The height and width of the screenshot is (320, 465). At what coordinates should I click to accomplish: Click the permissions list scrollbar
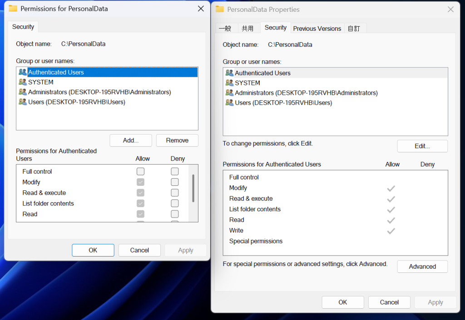pyautogui.click(x=193, y=188)
